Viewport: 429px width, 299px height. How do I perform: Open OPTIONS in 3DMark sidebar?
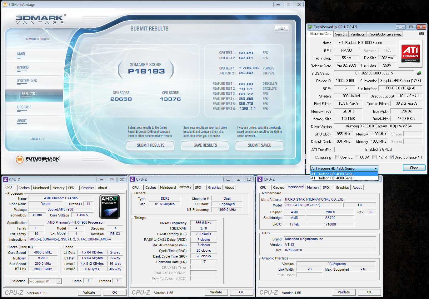coord(23,67)
